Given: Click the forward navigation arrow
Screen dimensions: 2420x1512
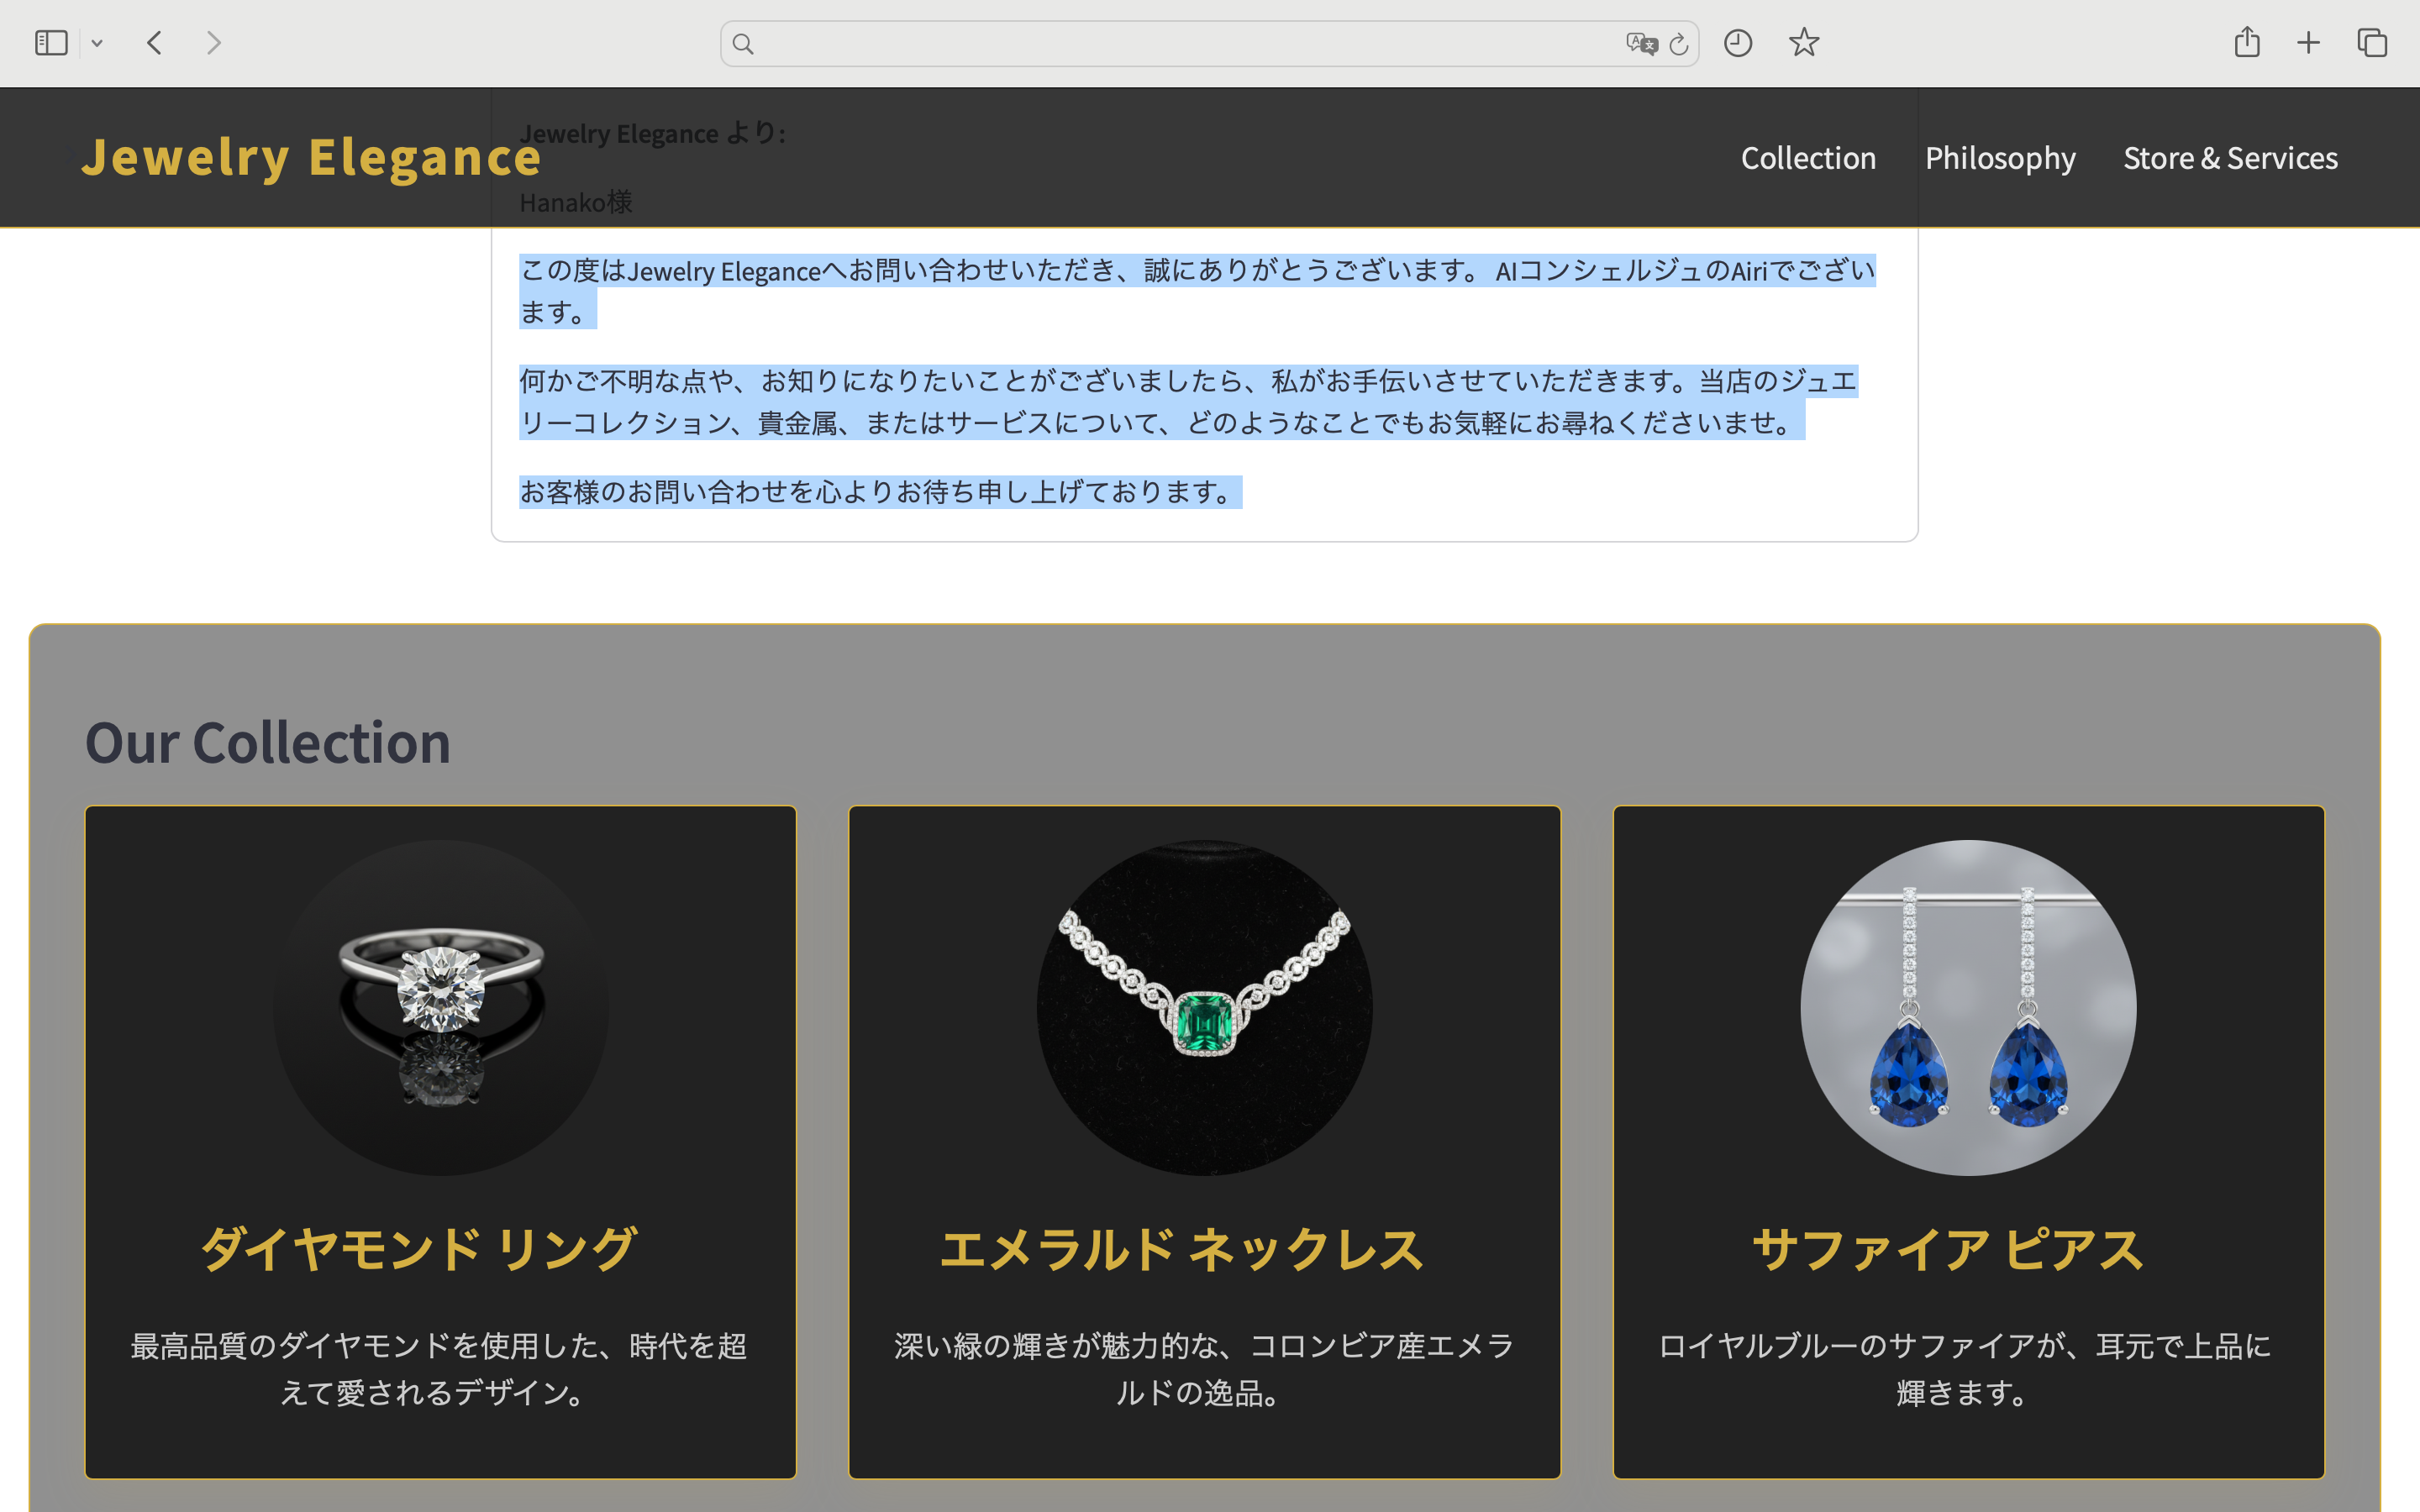Looking at the screenshot, I should (213, 43).
